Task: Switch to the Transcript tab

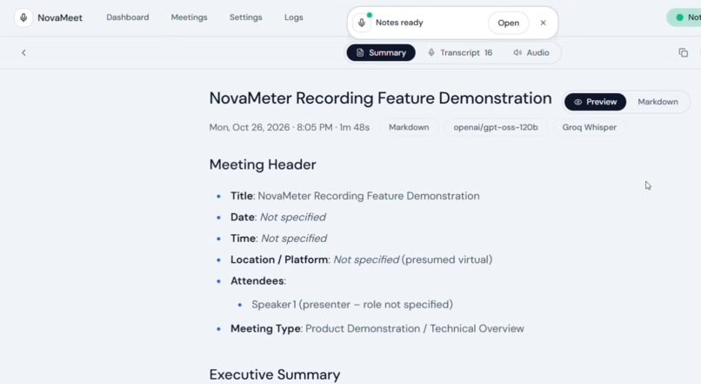Action: pyautogui.click(x=460, y=53)
